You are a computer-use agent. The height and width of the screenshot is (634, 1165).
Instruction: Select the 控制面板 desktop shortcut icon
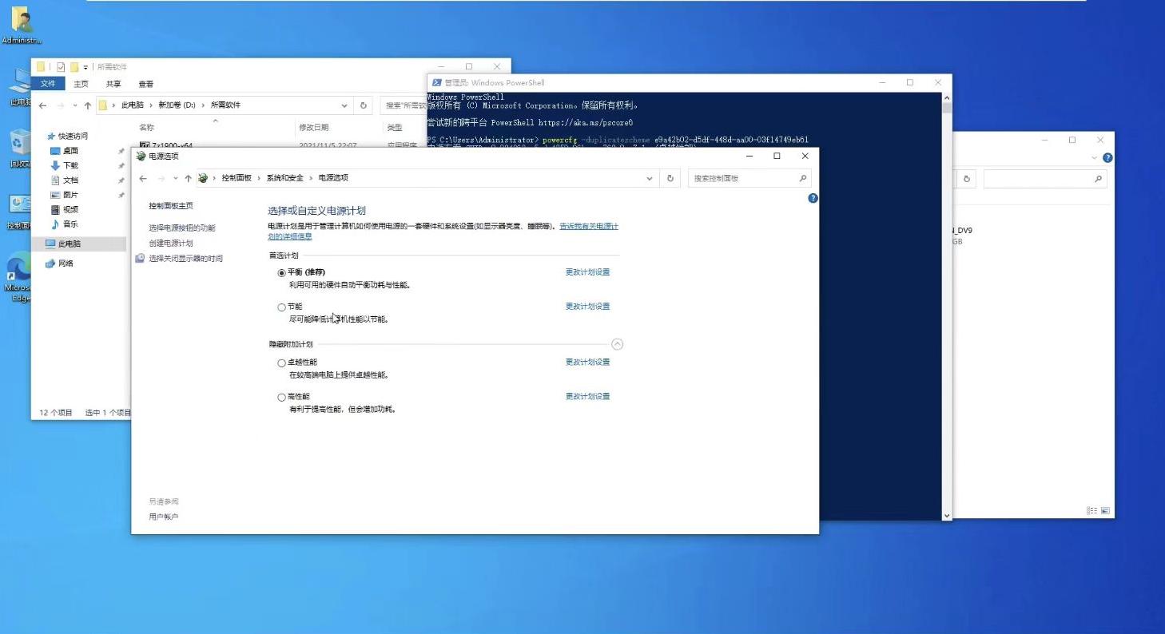[x=19, y=205]
